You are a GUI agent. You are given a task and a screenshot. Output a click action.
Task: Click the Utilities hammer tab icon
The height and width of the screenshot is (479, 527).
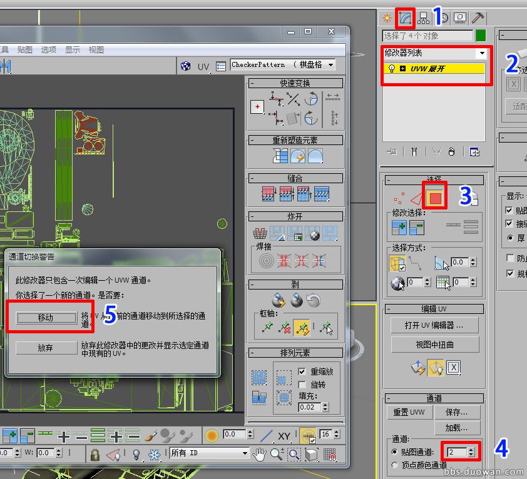(x=478, y=18)
